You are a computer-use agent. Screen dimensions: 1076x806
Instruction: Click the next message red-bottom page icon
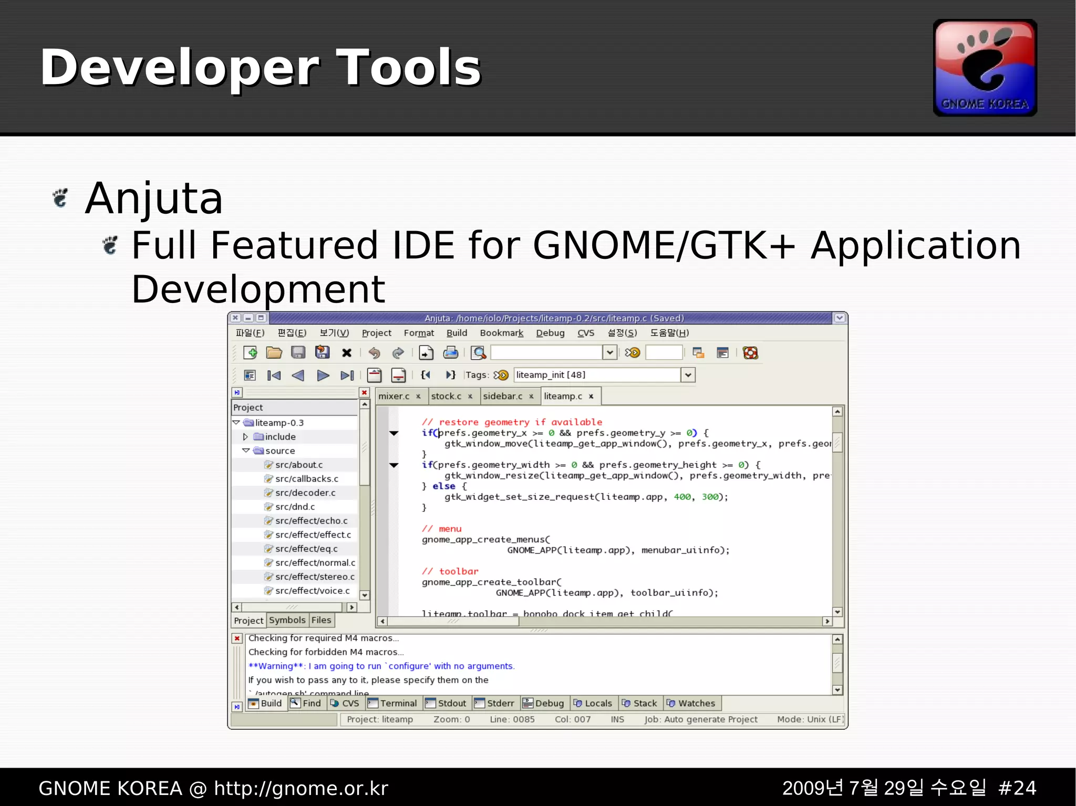[x=398, y=375]
